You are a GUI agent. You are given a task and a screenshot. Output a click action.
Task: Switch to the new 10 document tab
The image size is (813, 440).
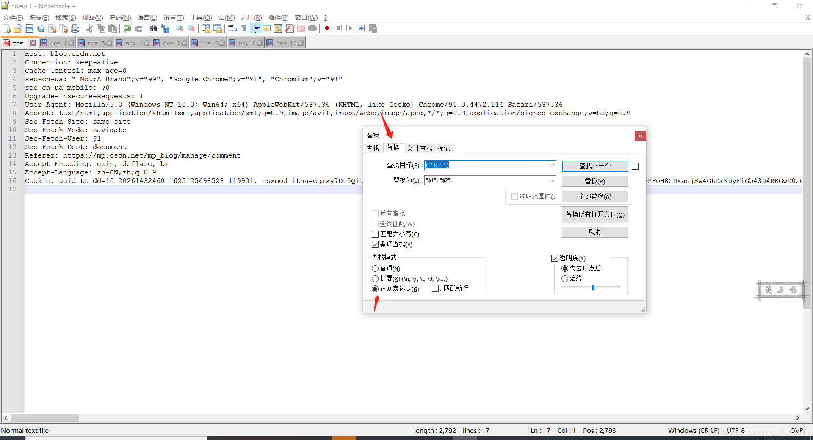285,43
